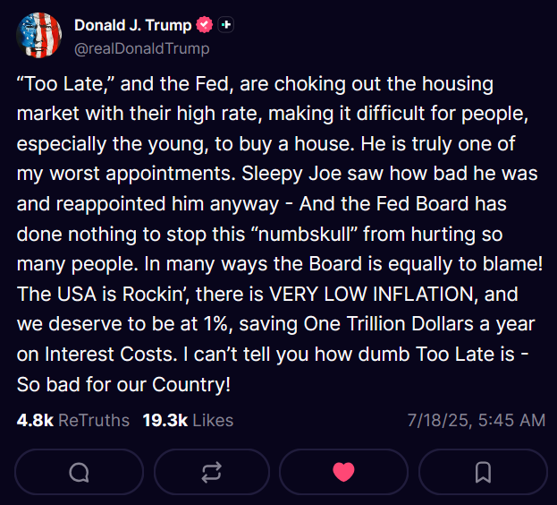Image resolution: width=557 pixels, height=505 pixels.
Task: Click the red verified badge icon
Action: (x=205, y=25)
